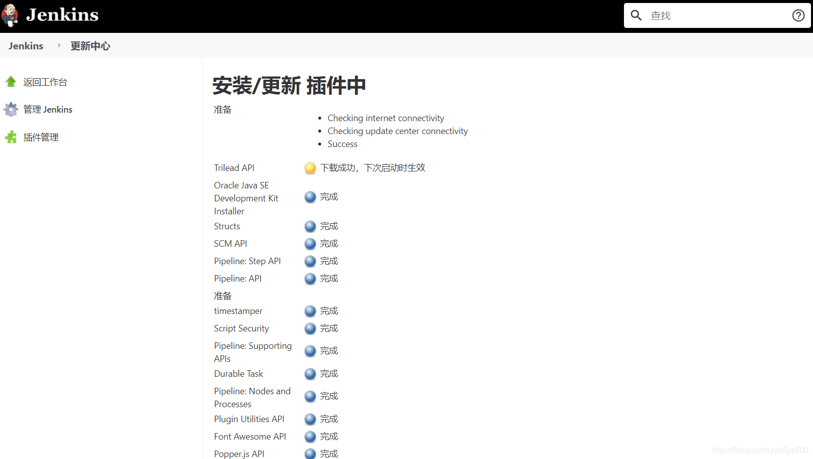813x459 pixels.
Task: Focus the 查找 search input field
Action: (x=718, y=15)
